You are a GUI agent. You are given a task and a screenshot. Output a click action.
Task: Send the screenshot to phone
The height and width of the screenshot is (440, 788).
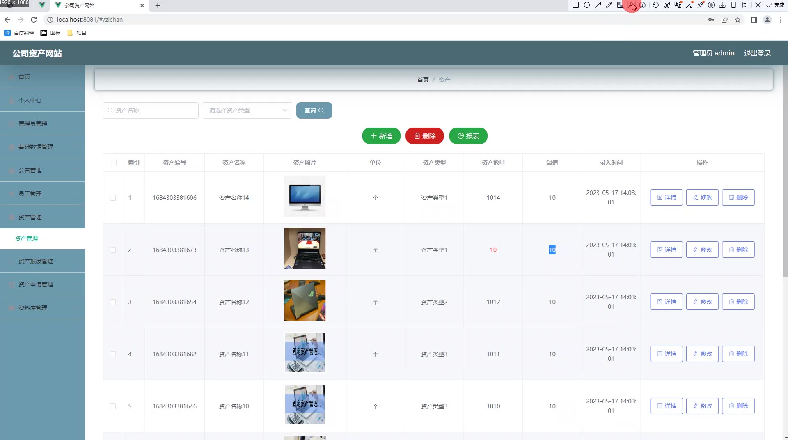coord(733,5)
